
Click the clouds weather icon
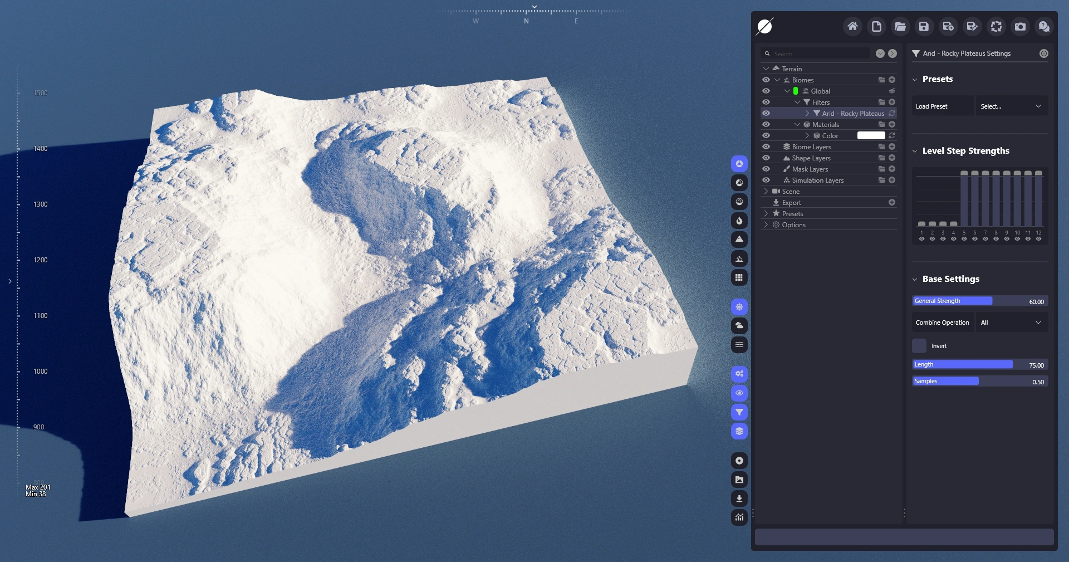pos(739,326)
